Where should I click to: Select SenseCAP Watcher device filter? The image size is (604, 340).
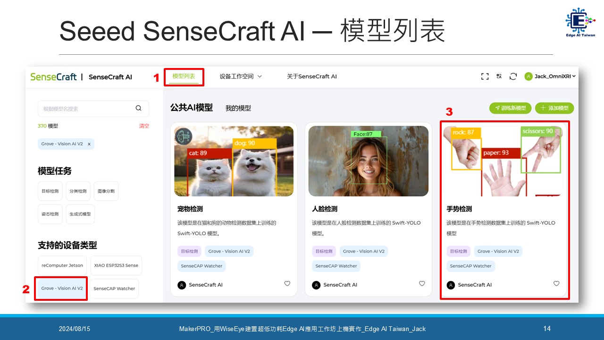(114, 289)
